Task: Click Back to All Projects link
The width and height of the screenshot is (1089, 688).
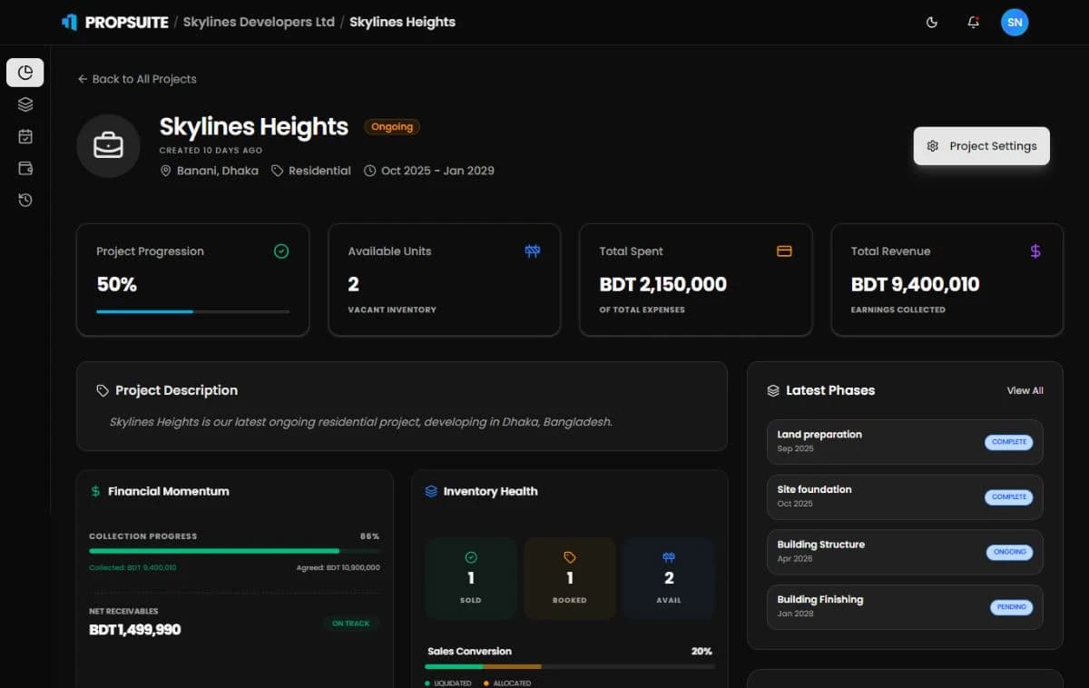Action: 137,79
